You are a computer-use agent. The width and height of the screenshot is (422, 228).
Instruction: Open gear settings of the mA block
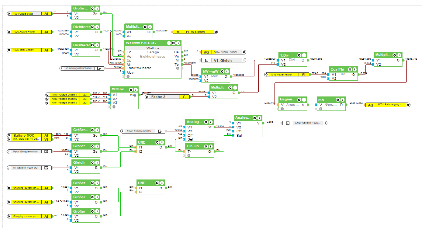(338, 100)
